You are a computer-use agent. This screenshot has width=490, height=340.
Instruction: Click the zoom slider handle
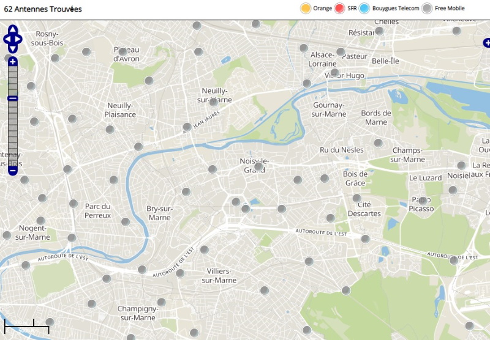(13, 98)
